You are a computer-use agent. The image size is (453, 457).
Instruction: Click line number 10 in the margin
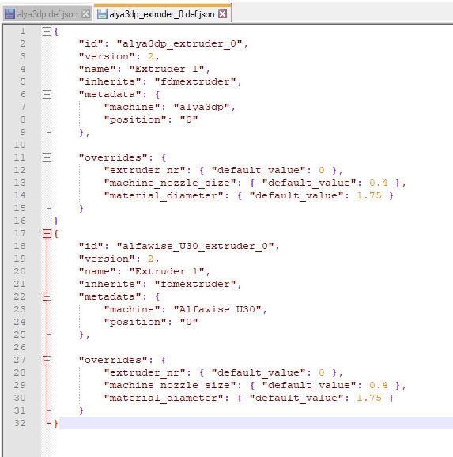pos(20,145)
